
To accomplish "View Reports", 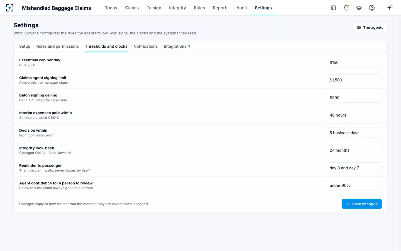I will click(221, 8).
